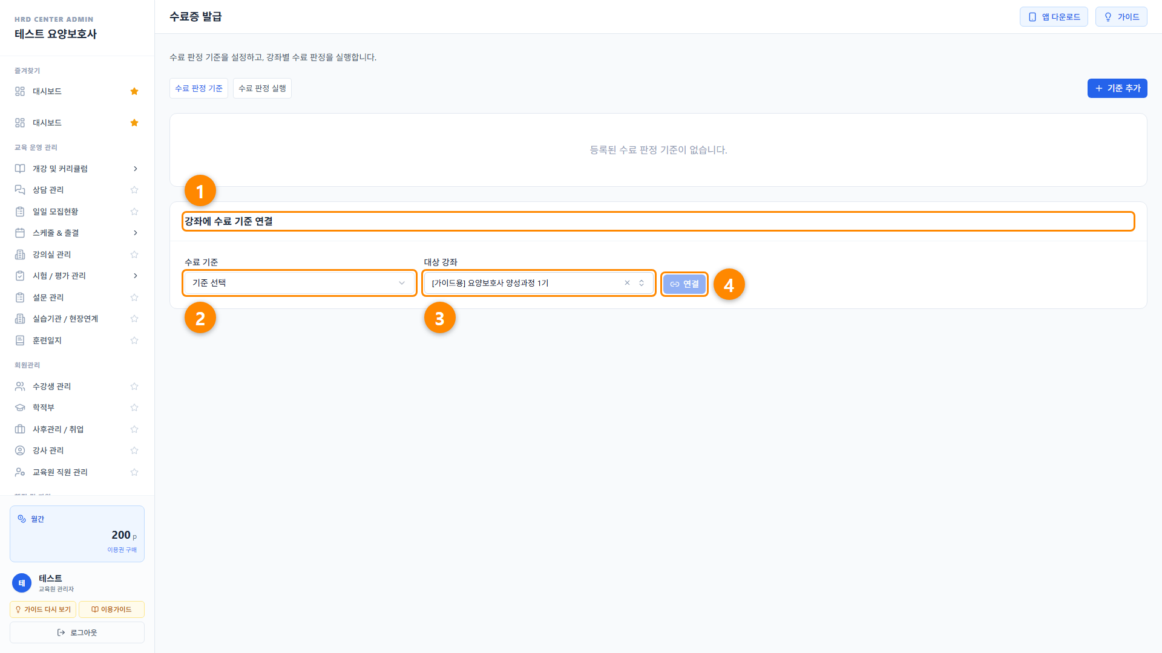Click 앱 다운로드 button
1162x653 pixels.
click(1054, 17)
